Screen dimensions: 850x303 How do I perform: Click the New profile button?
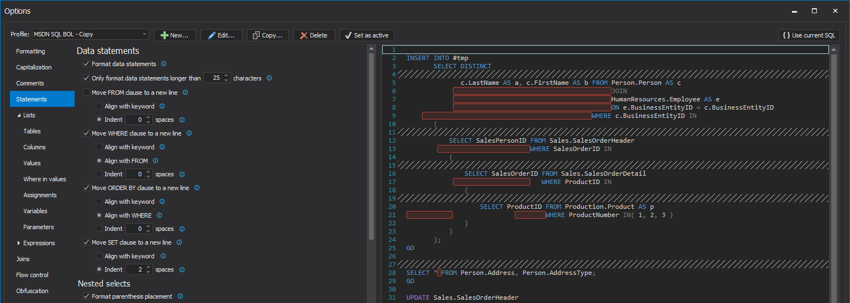(x=175, y=35)
